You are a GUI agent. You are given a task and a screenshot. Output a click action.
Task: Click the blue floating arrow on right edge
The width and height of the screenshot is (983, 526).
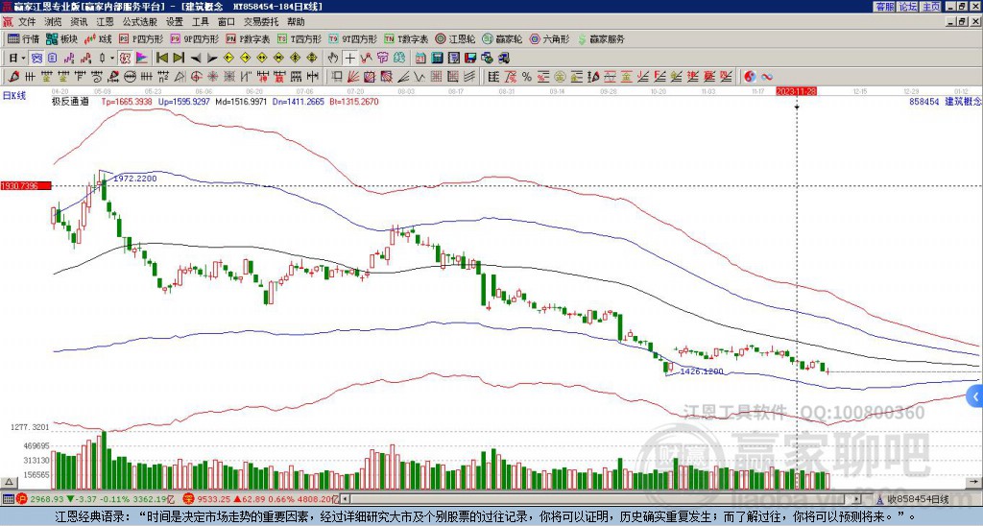click(975, 395)
